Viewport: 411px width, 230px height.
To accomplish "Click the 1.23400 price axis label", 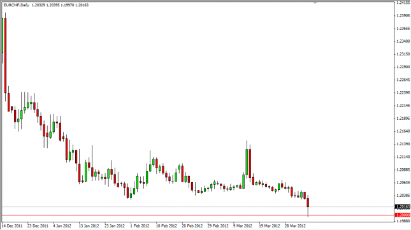I will click(x=403, y=41).
